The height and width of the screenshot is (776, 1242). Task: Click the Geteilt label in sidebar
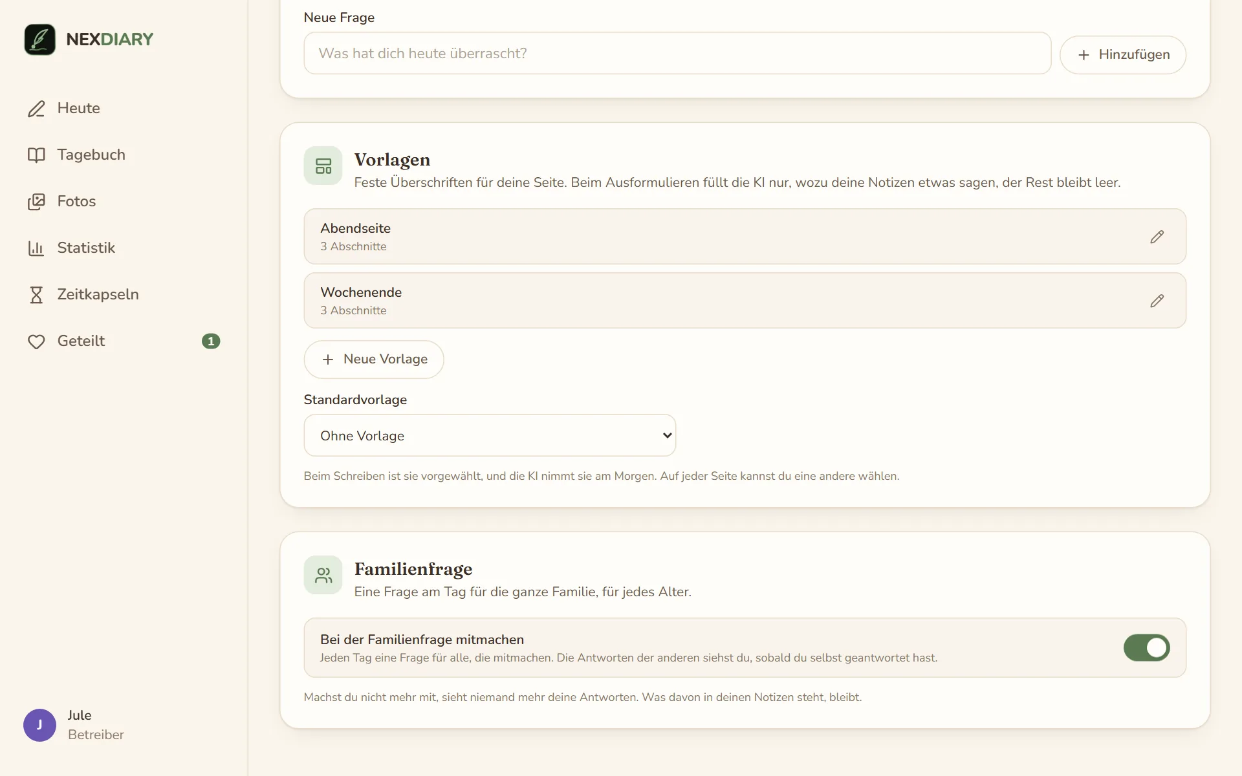tap(81, 341)
